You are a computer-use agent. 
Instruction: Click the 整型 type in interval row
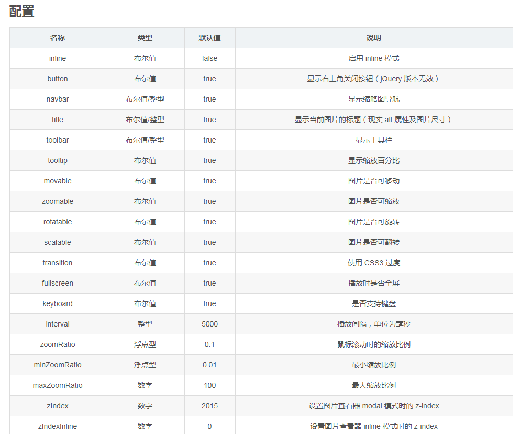tap(145, 324)
